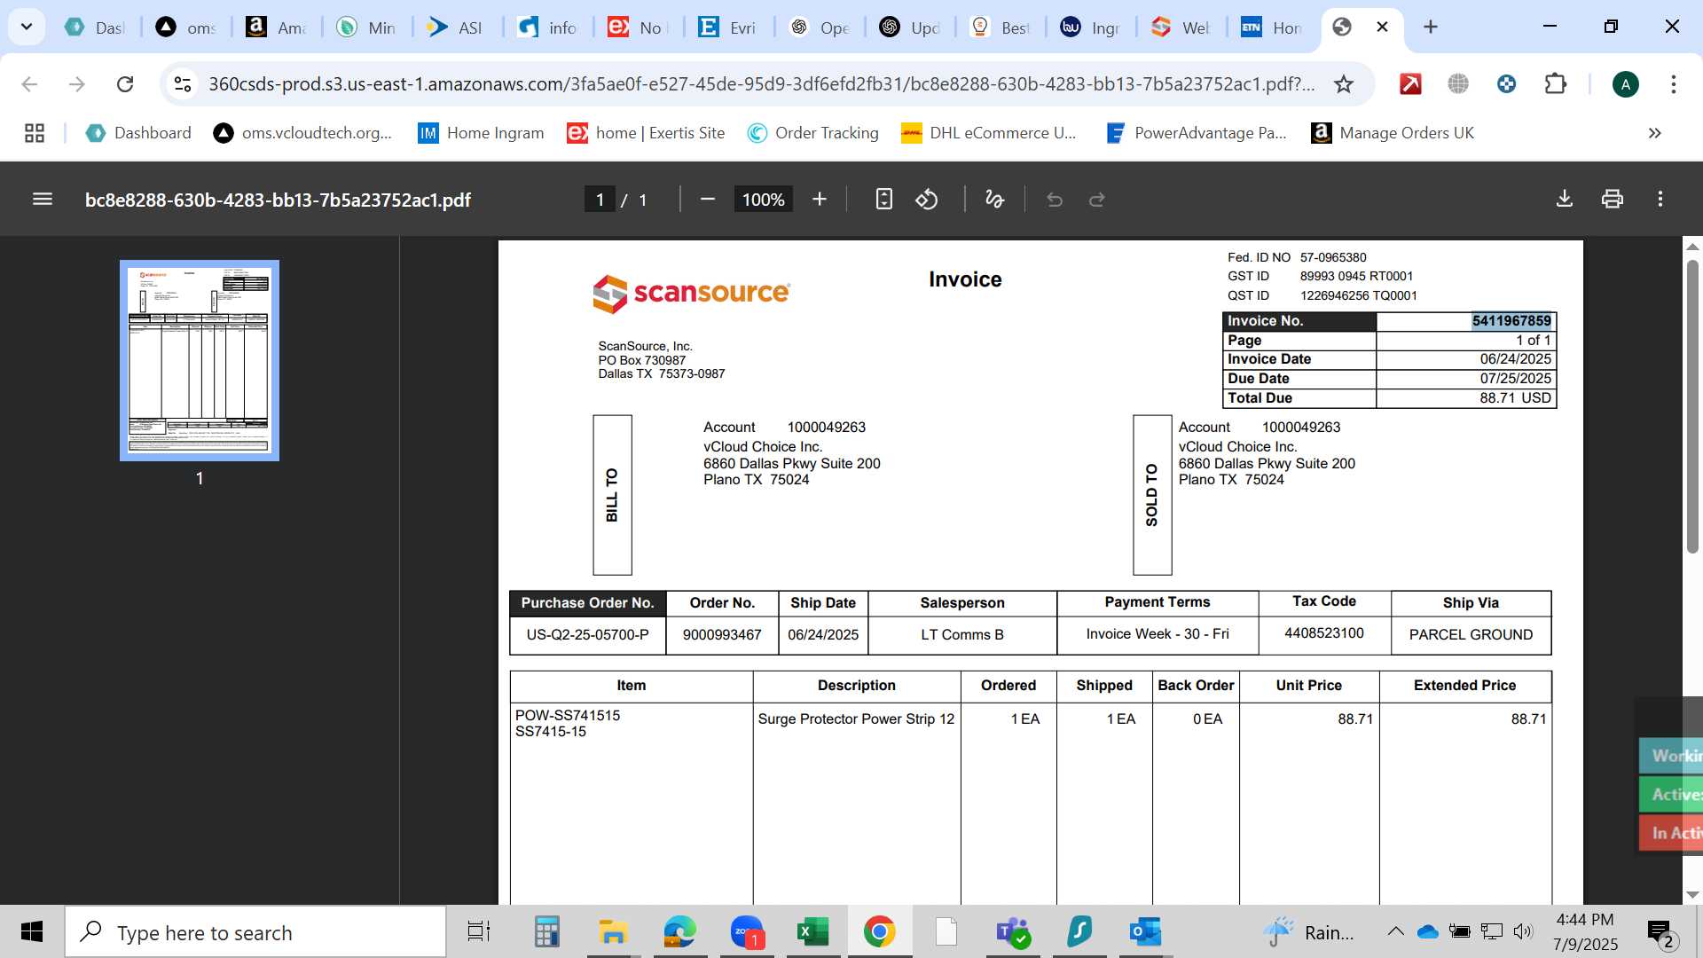Open Zoom from the taskbar
1703x958 pixels.
coord(747,932)
